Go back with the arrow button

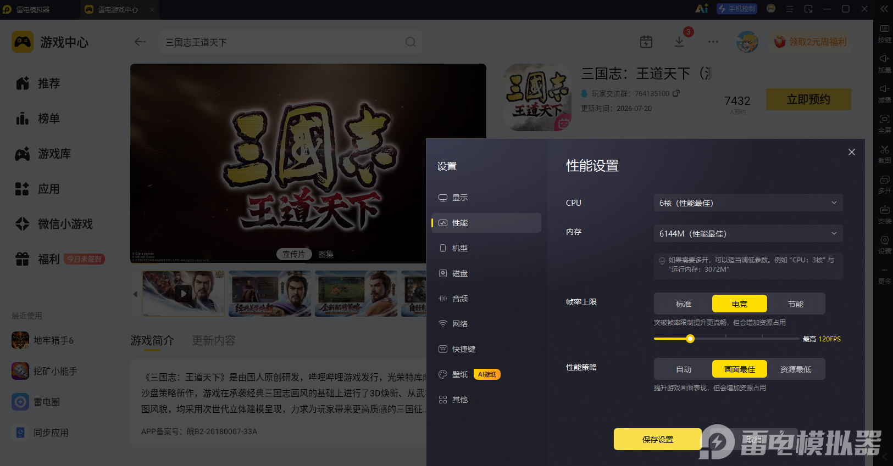click(x=140, y=42)
